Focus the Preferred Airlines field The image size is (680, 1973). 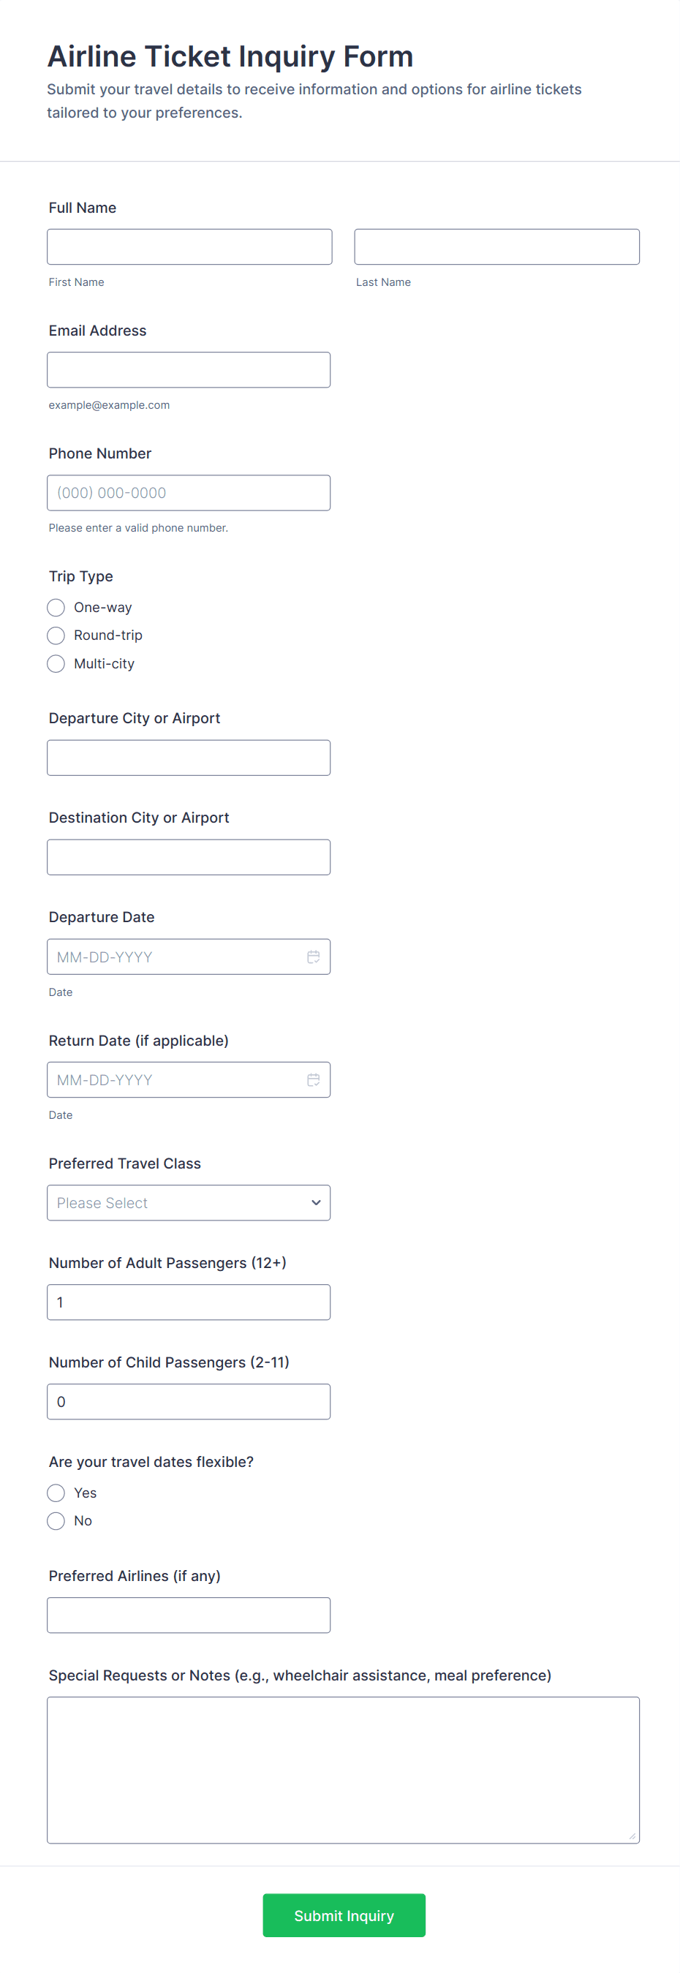(x=189, y=1615)
